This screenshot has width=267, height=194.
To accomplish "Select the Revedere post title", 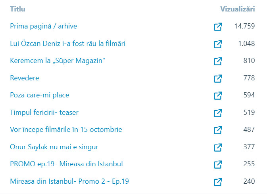I will (x=25, y=78).
